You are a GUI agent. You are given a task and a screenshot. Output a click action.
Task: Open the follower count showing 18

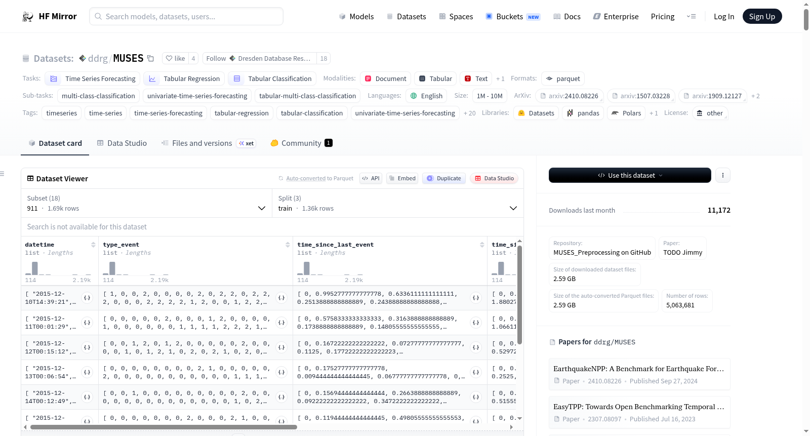click(x=323, y=58)
